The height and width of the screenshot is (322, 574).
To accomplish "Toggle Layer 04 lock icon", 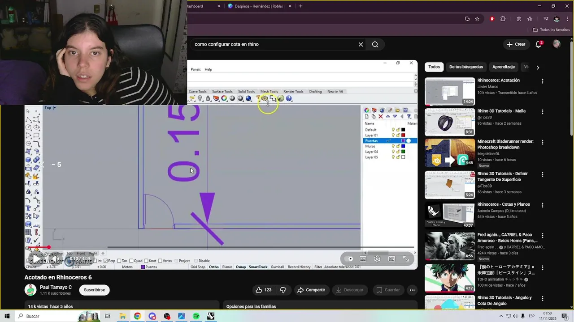I will [398, 152].
